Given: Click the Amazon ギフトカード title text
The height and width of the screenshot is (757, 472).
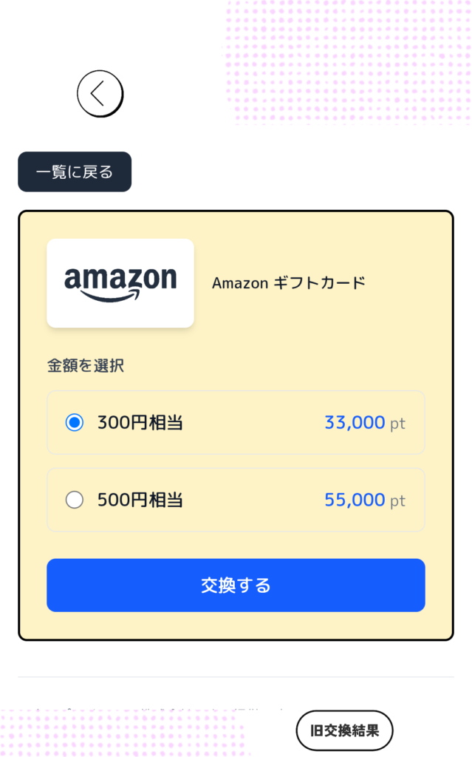Looking at the screenshot, I should (288, 283).
